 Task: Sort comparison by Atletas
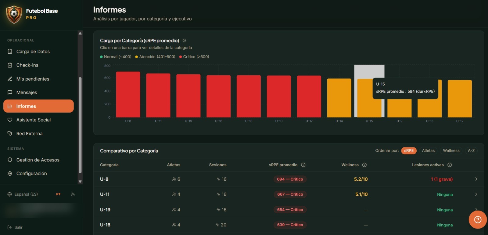(x=428, y=151)
